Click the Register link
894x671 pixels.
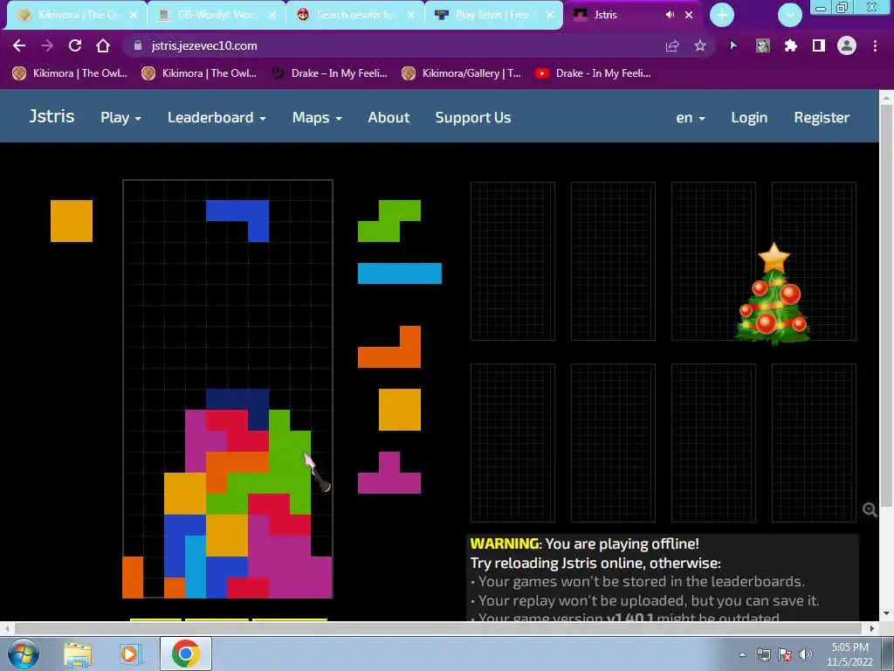click(x=822, y=118)
